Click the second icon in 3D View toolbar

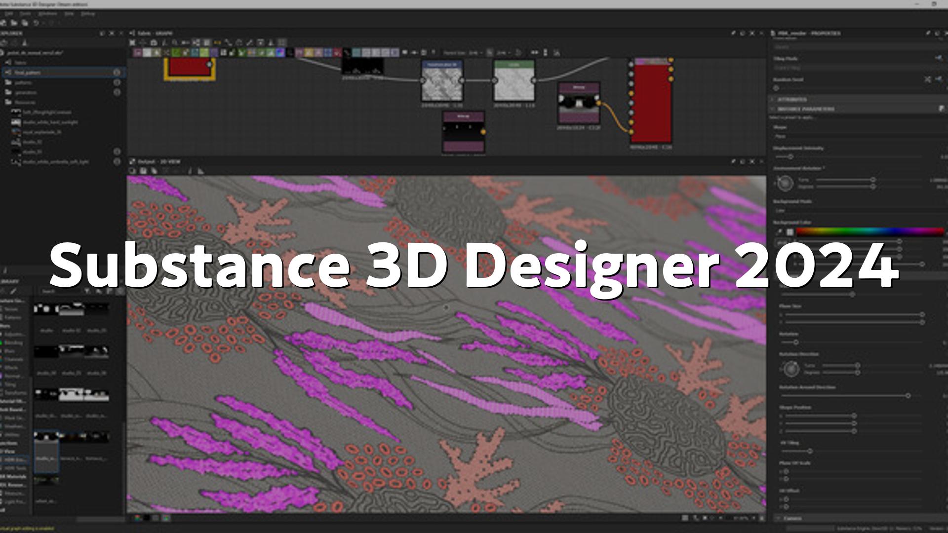click(x=143, y=171)
